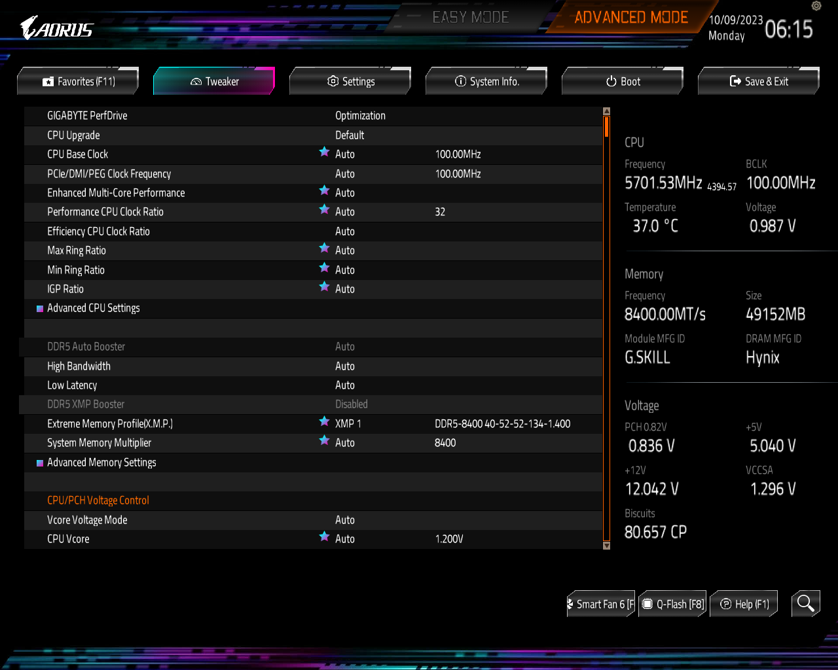Image resolution: width=838 pixels, height=670 pixels.
Task: Toggle favorite star for Max Ring Ratio
Action: [x=324, y=249]
